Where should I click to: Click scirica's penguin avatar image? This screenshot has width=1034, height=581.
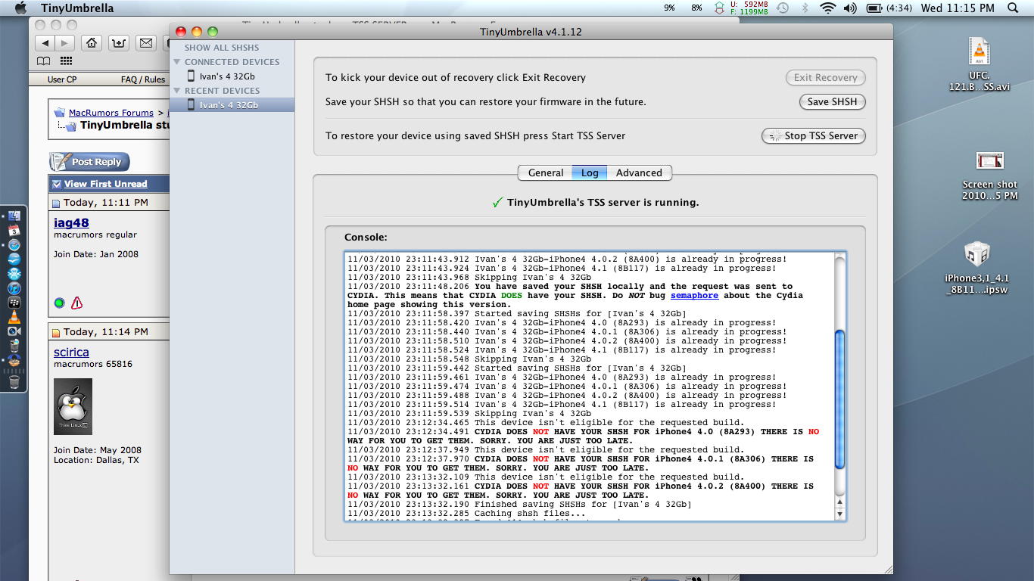pos(73,406)
